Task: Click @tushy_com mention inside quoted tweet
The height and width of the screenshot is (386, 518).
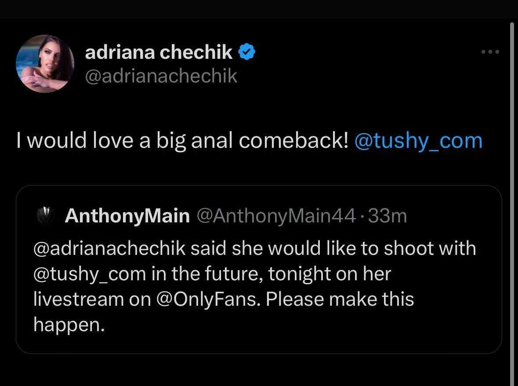Action: point(89,274)
